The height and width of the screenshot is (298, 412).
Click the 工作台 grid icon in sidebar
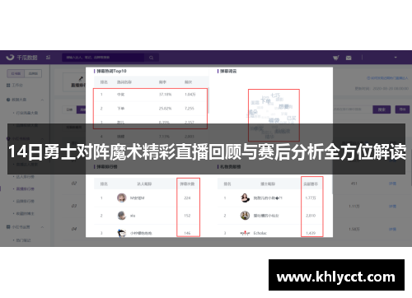point(8,86)
